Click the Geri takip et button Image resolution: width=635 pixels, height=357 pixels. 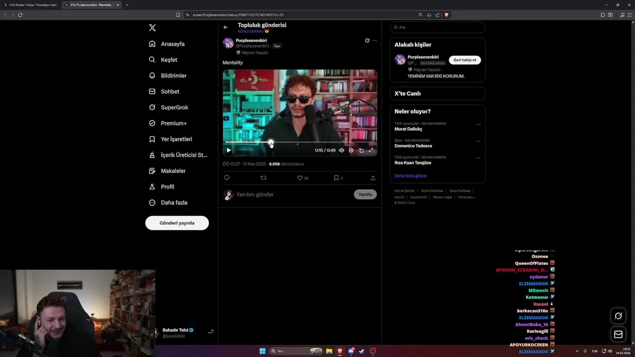465,60
